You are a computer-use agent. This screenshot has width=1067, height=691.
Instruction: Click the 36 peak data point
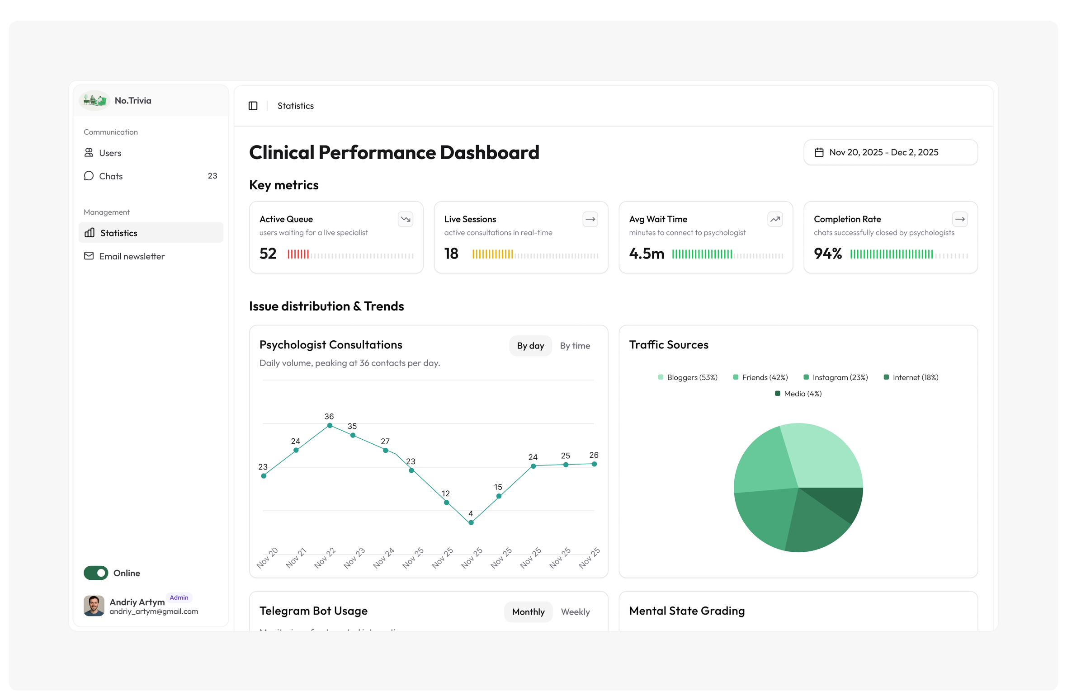(330, 426)
